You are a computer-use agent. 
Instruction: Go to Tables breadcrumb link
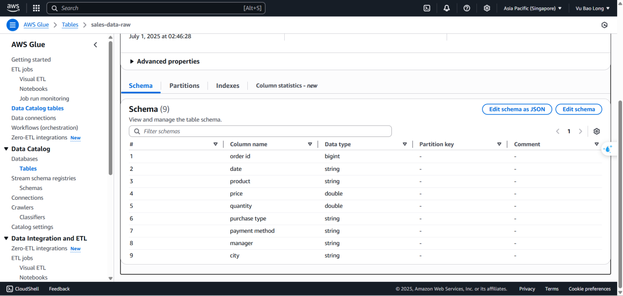point(70,25)
